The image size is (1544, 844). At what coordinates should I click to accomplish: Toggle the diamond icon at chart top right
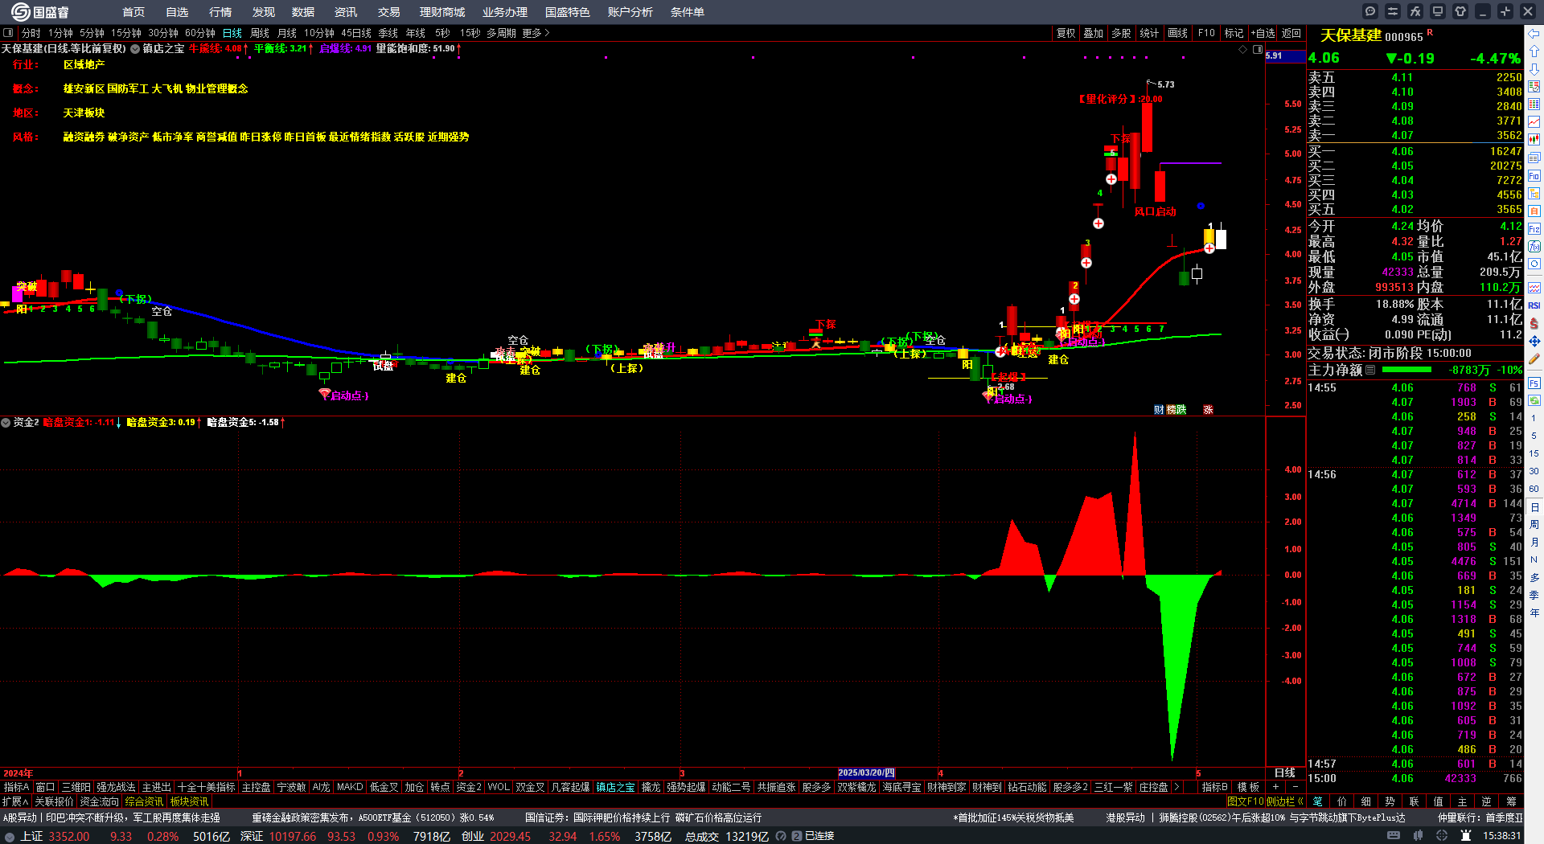[1243, 49]
